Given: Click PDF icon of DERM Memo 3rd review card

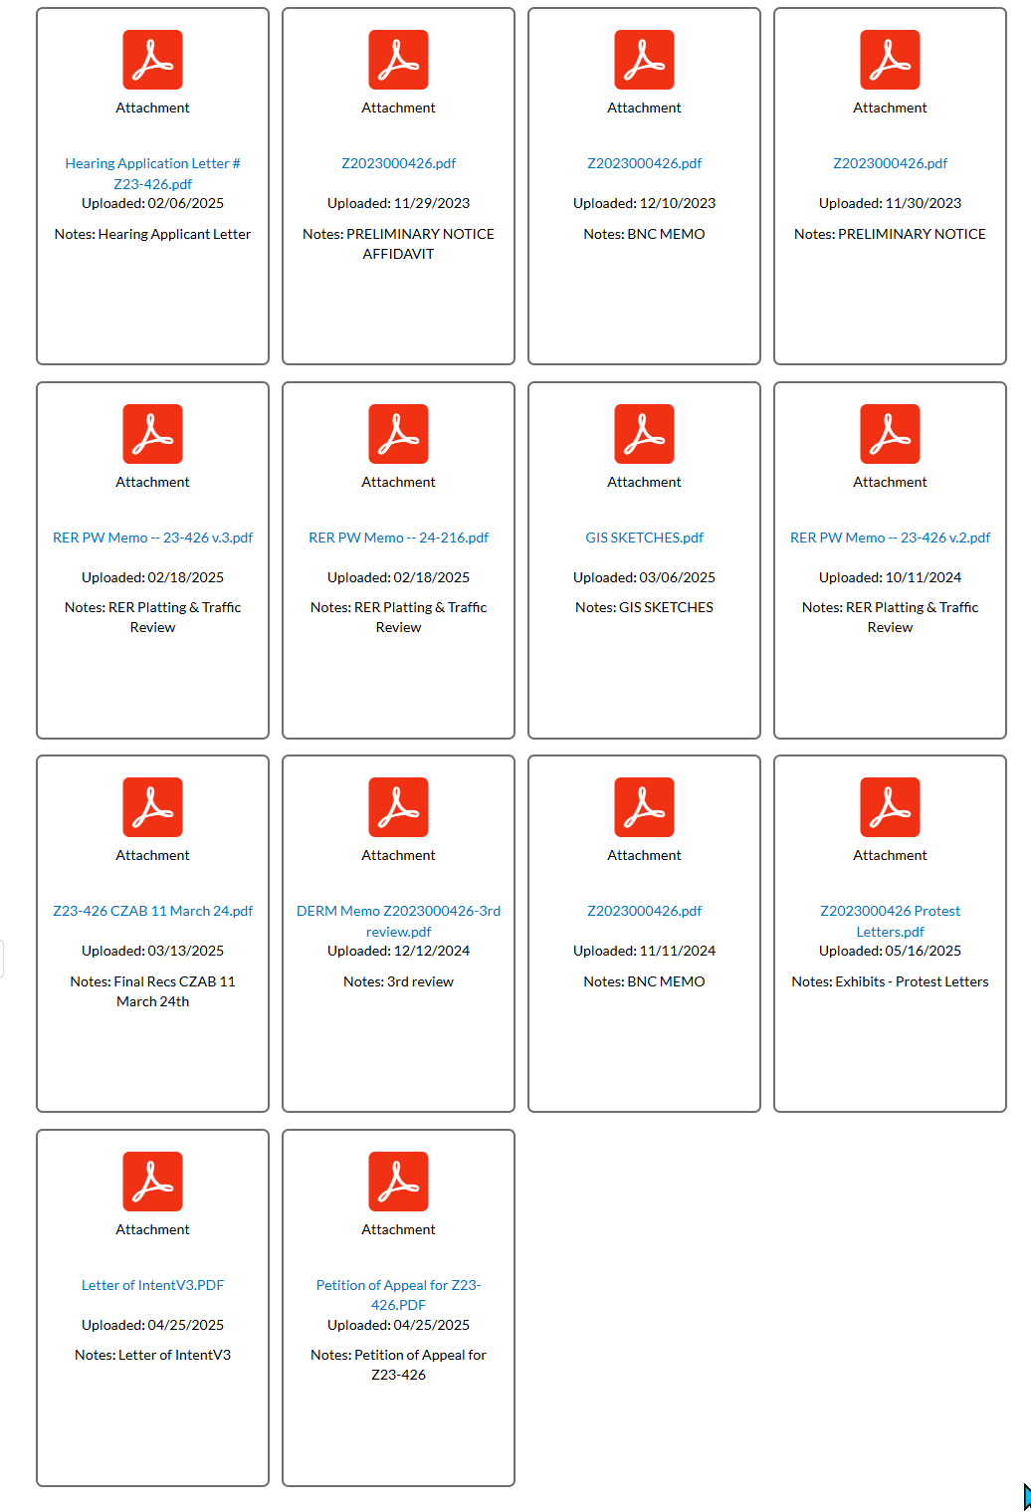Looking at the screenshot, I should pyautogui.click(x=398, y=807).
